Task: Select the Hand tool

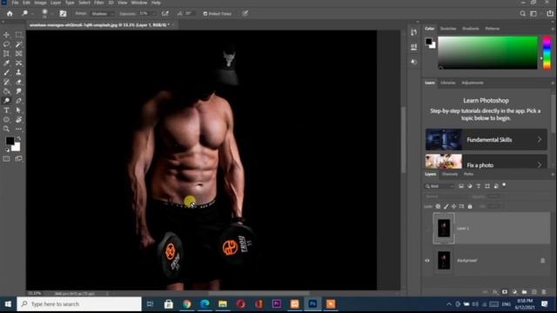Action: pyautogui.click(x=18, y=120)
